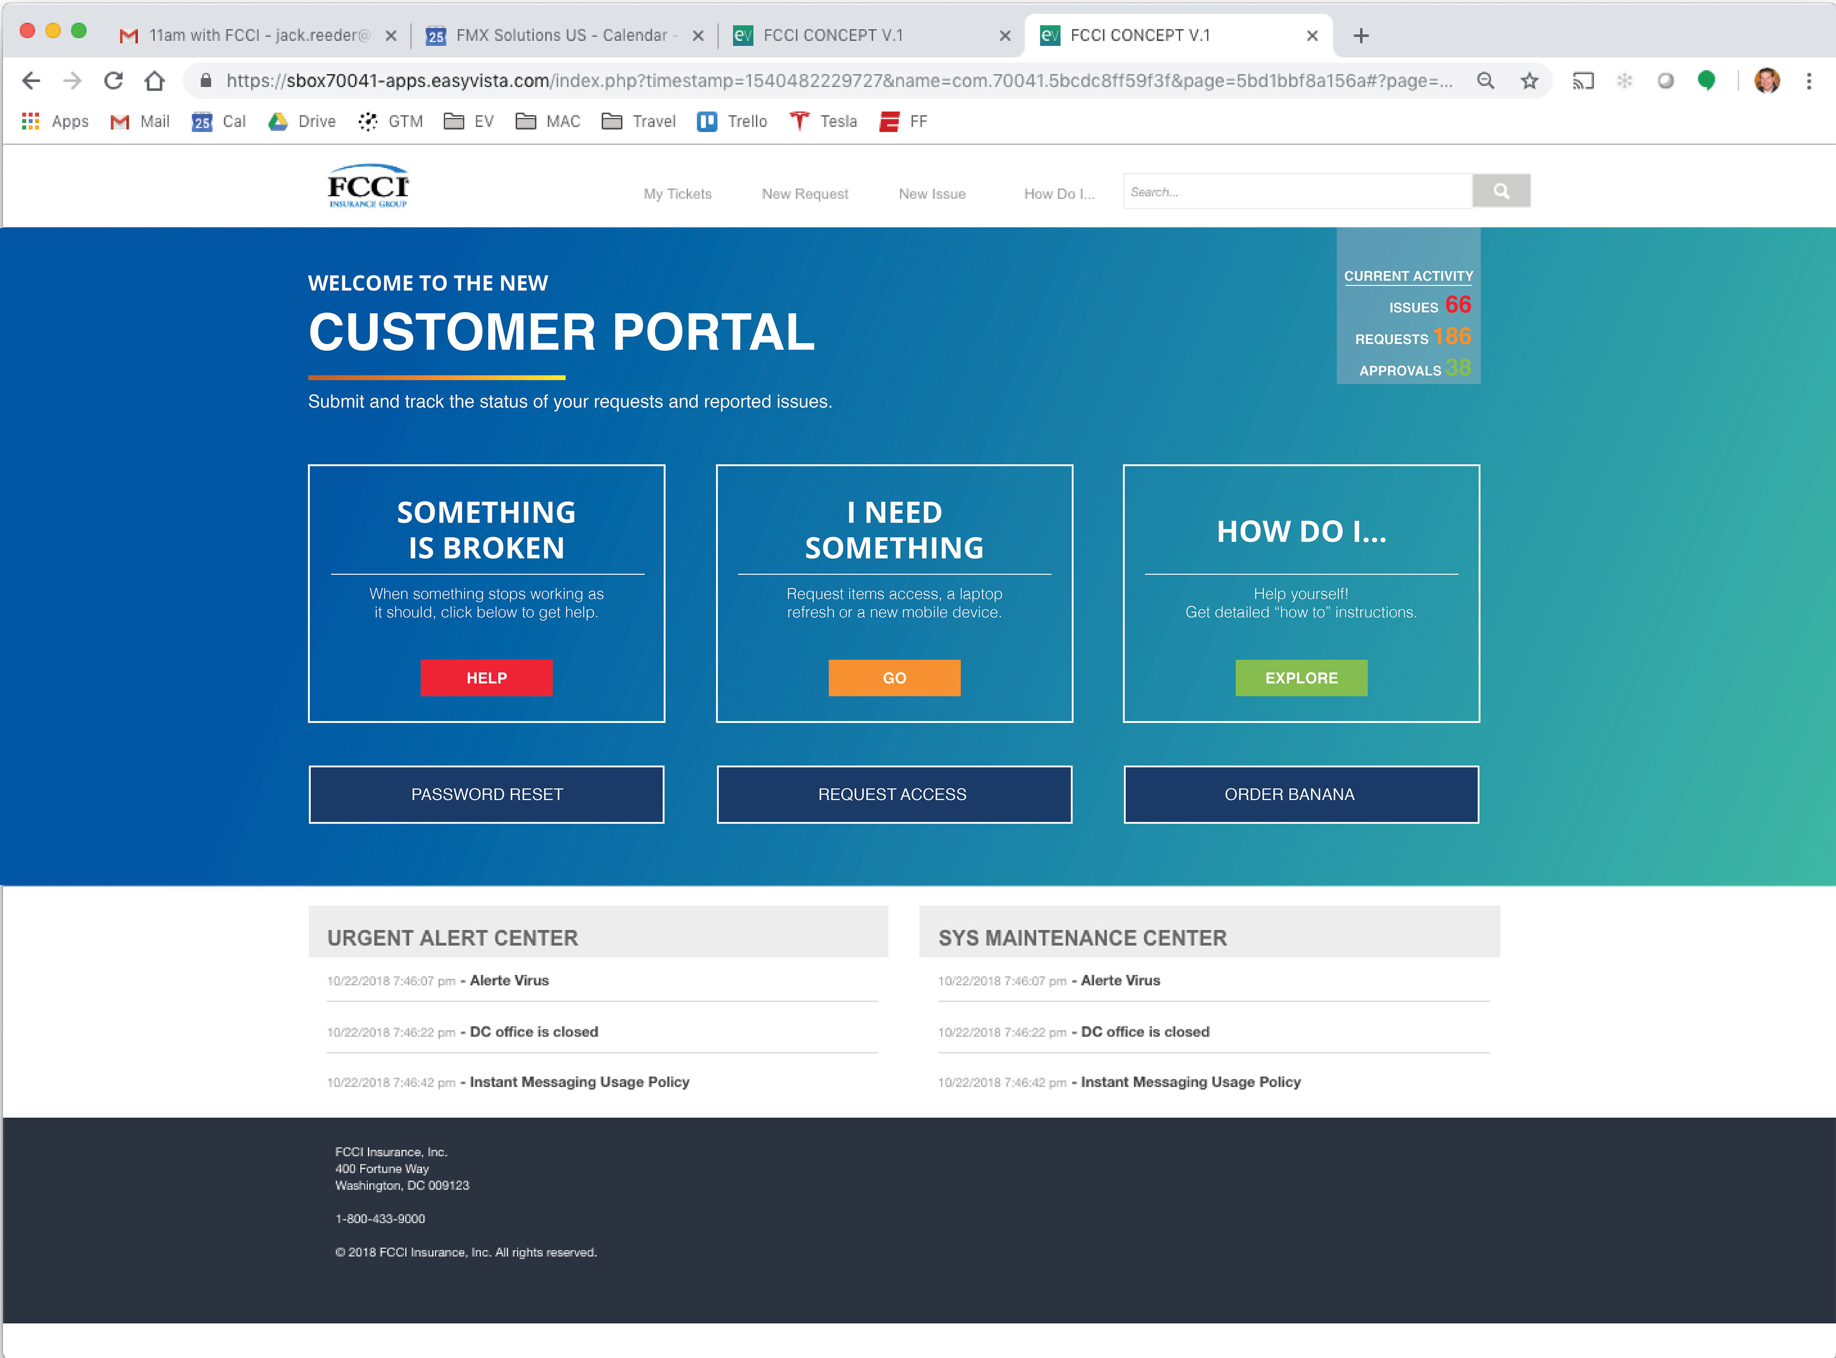Click the FCCI Insurance Group logo

[x=367, y=186]
